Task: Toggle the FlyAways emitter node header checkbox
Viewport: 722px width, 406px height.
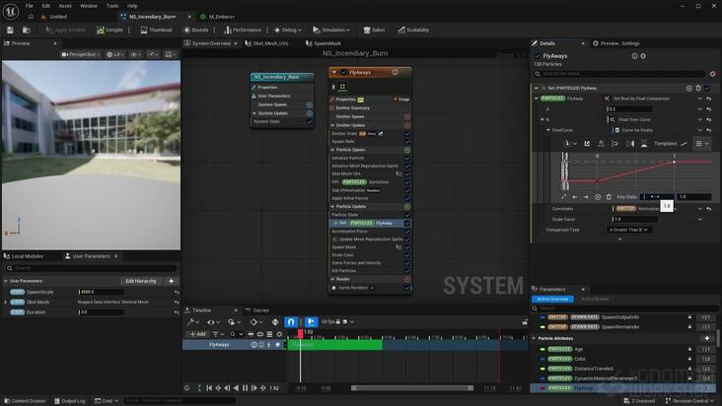Action: [x=343, y=72]
